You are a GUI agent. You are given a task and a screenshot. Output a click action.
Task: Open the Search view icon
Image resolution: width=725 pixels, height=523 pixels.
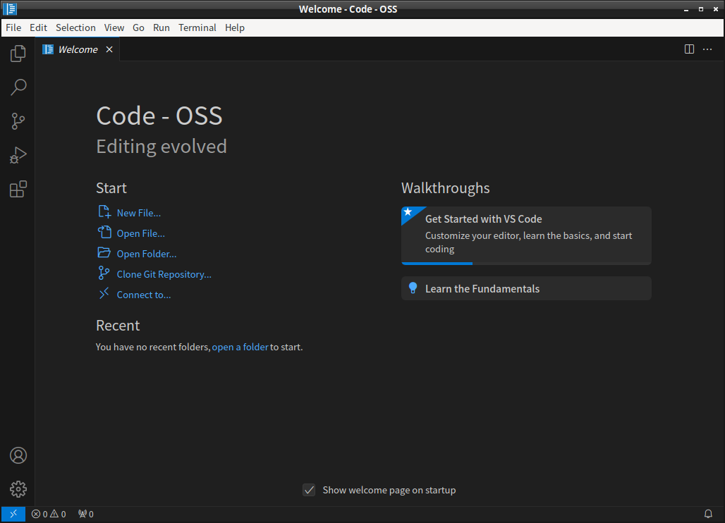(18, 87)
